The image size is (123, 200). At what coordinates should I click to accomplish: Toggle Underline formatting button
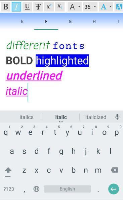click(27, 7)
